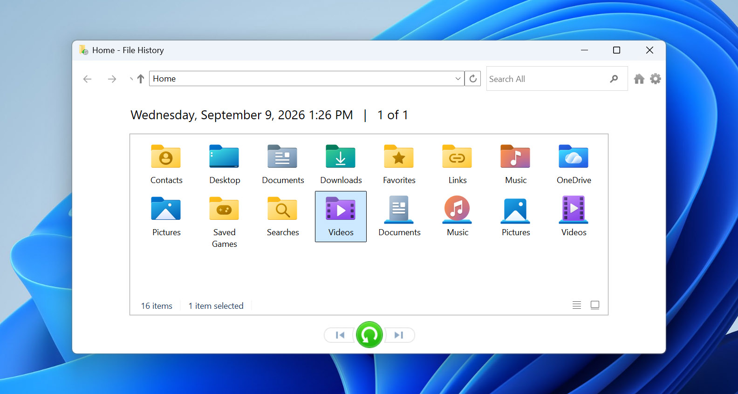738x394 pixels.
Task: Click the "1 item selected" status text
Action: tap(216, 306)
